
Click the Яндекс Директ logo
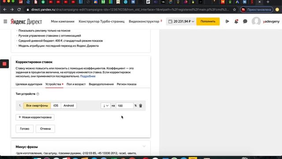pos(26,22)
